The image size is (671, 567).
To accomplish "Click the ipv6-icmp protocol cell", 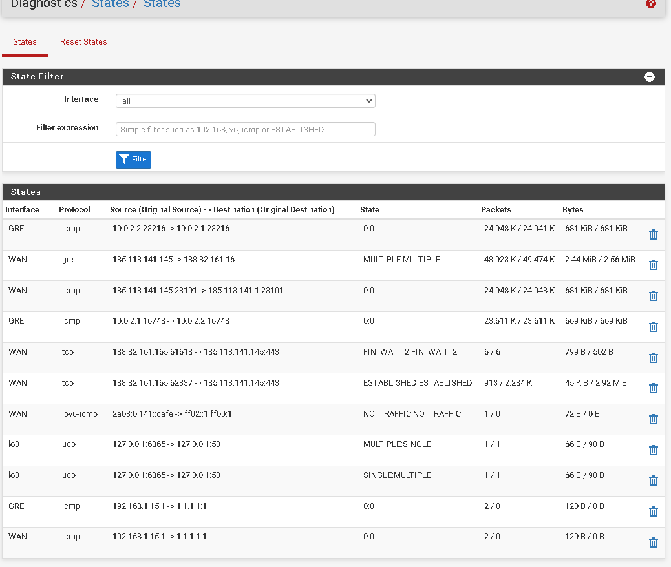I will (x=80, y=413).
